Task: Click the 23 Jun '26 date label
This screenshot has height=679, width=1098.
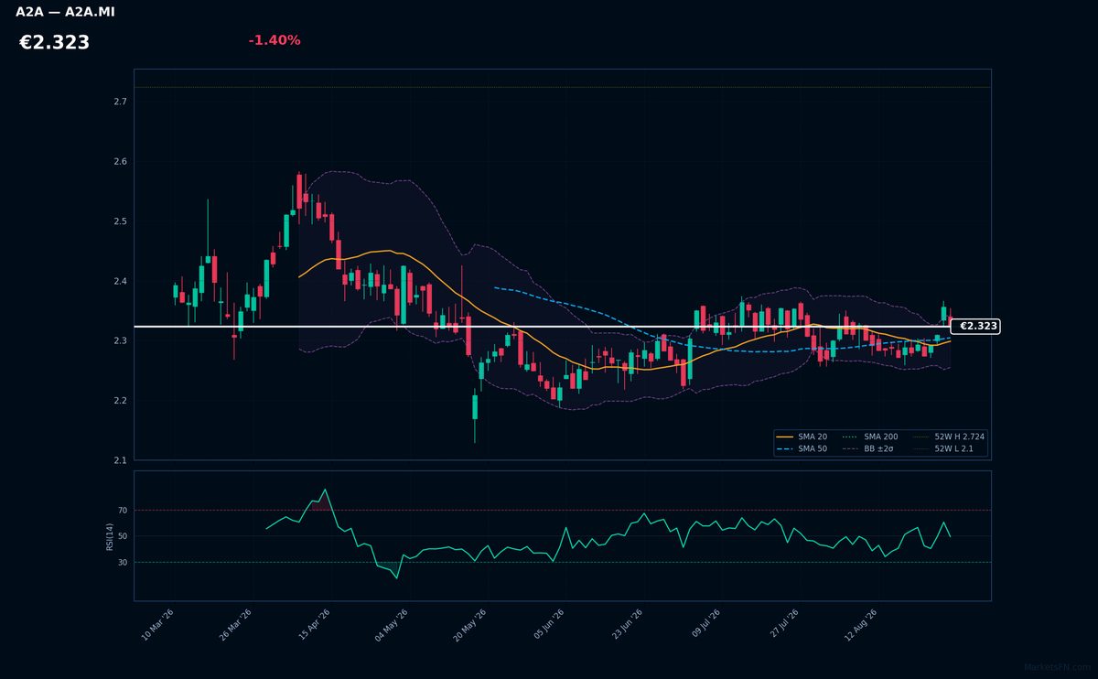Action: click(626, 625)
